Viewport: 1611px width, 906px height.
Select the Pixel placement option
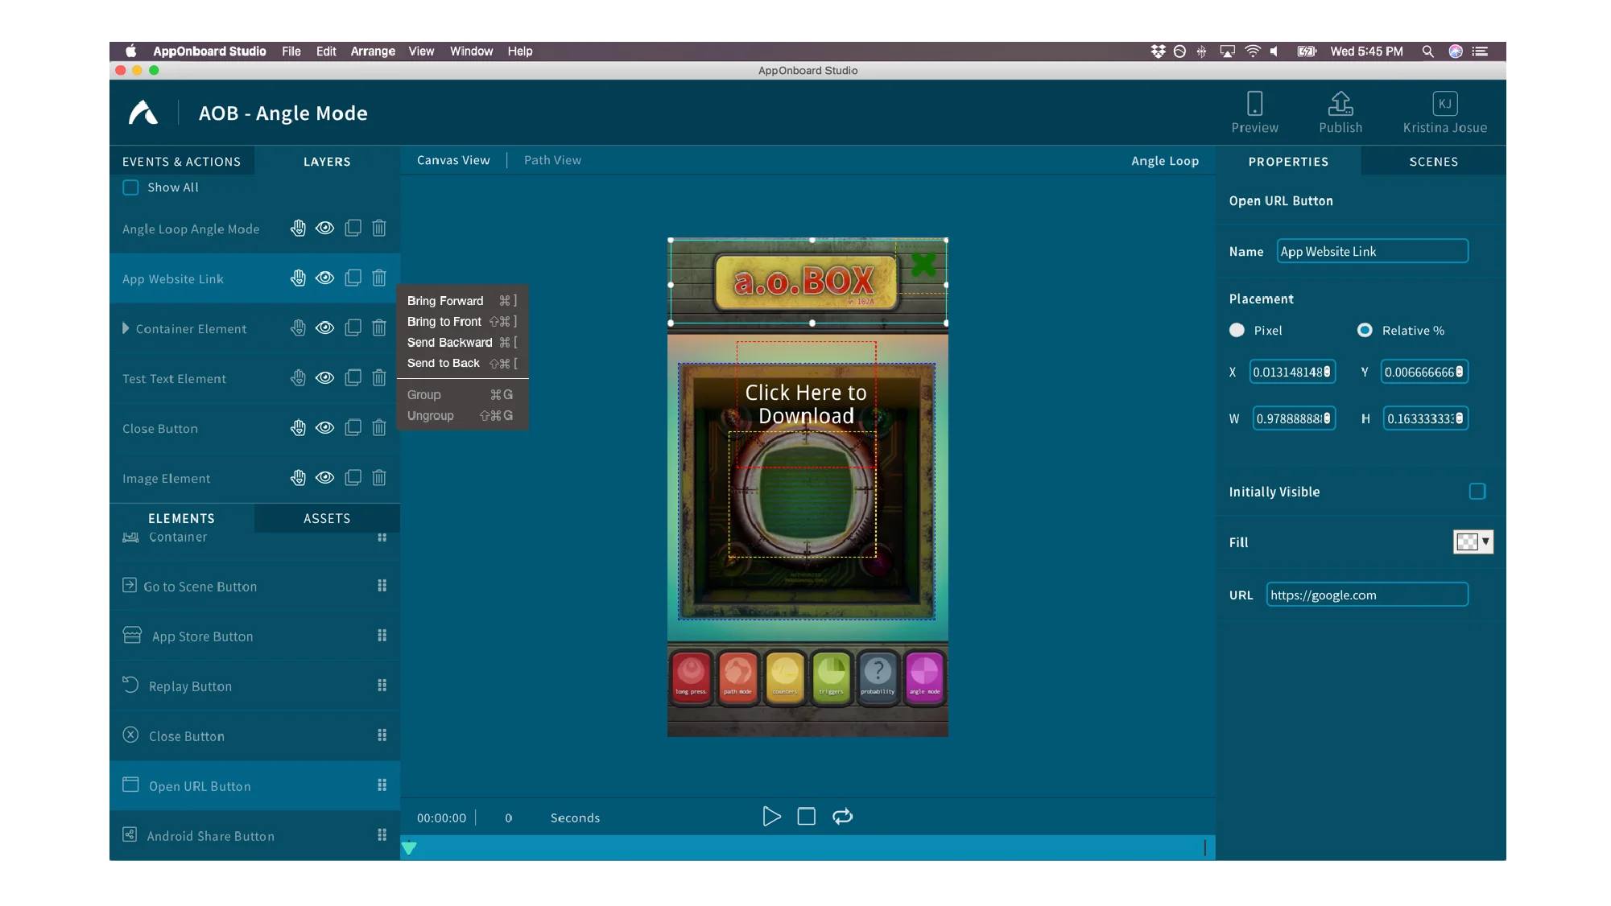click(1237, 330)
